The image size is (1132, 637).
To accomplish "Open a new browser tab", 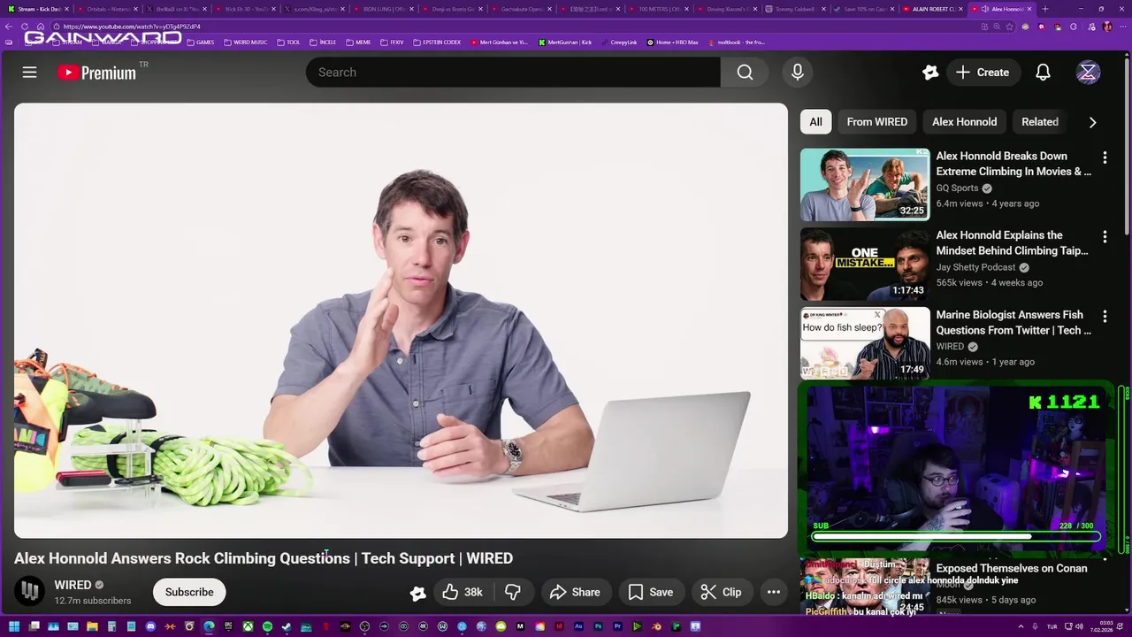I will tap(1045, 9).
